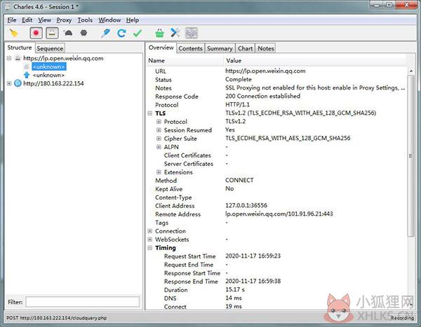Select the Chart tab
The image size is (421, 327).
pos(245,48)
